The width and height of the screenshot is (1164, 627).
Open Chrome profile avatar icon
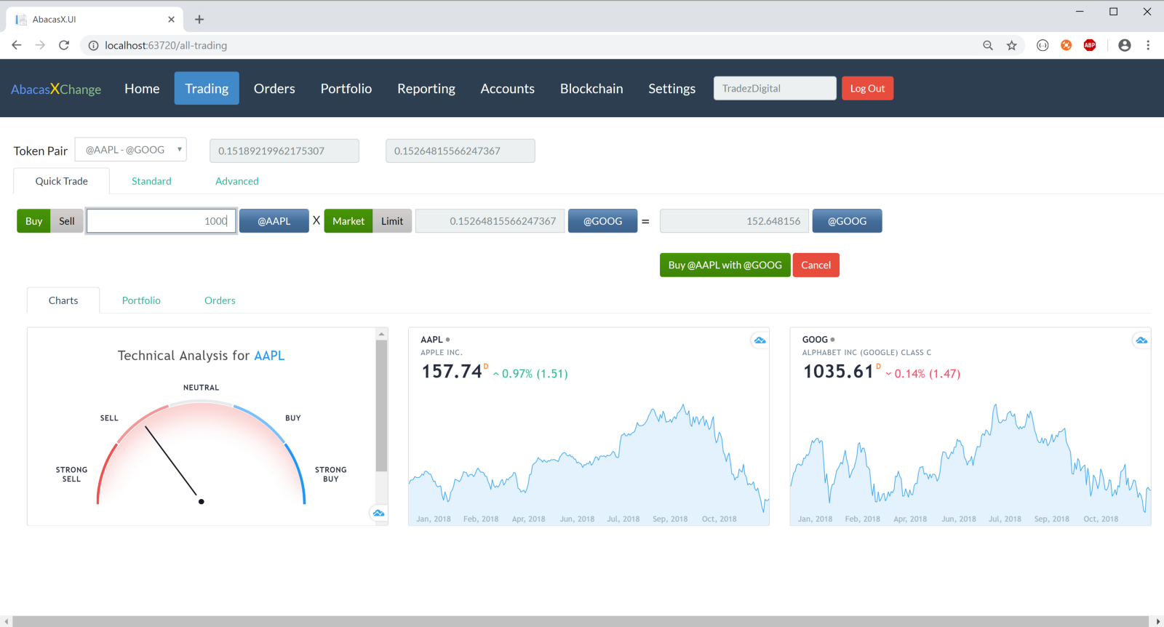click(1125, 45)
